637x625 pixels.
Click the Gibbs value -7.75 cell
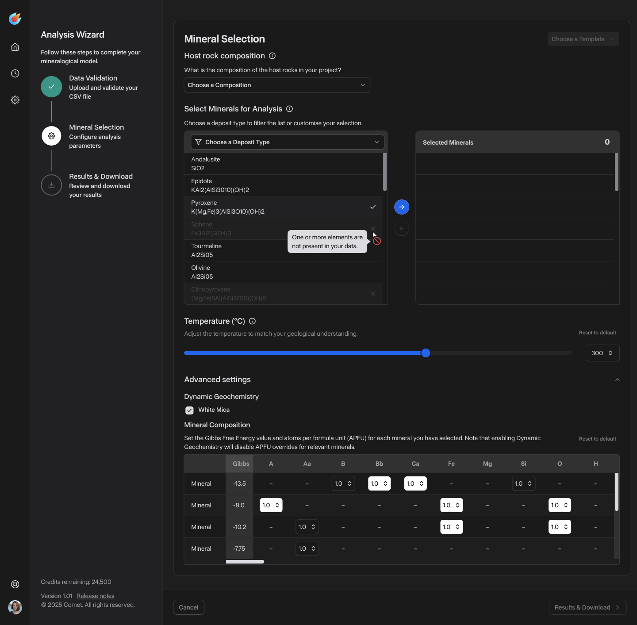point(239,548)
